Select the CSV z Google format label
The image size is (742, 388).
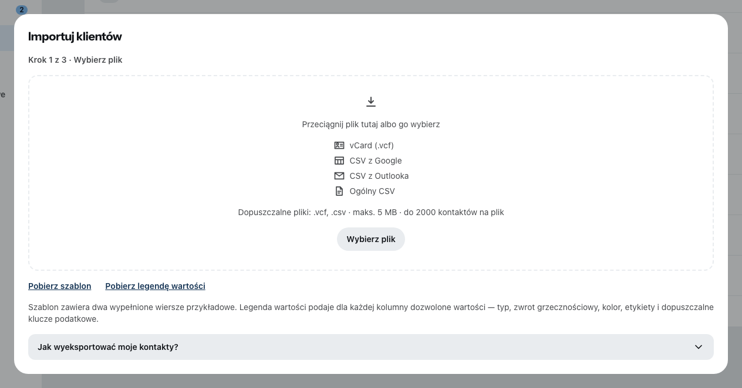click(x=376, y=161)
